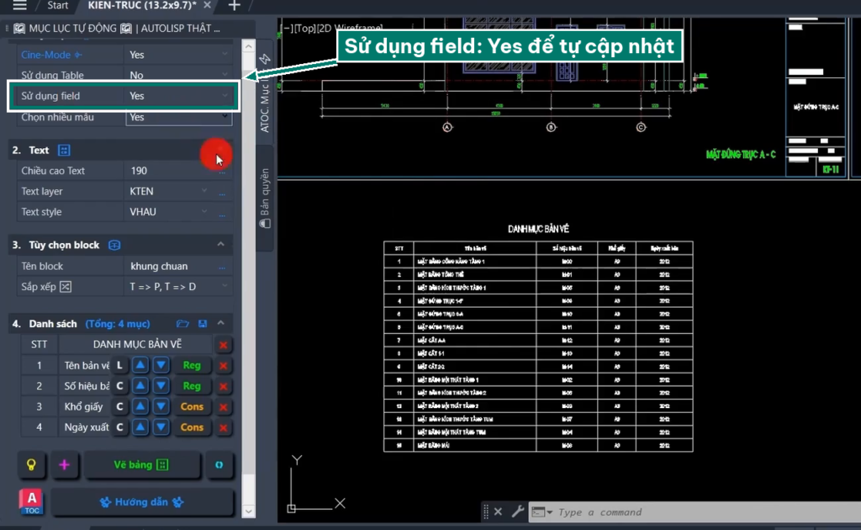The image size is (861, 530).
Task: Click the Text section settings icon
Action: (64, 150)
